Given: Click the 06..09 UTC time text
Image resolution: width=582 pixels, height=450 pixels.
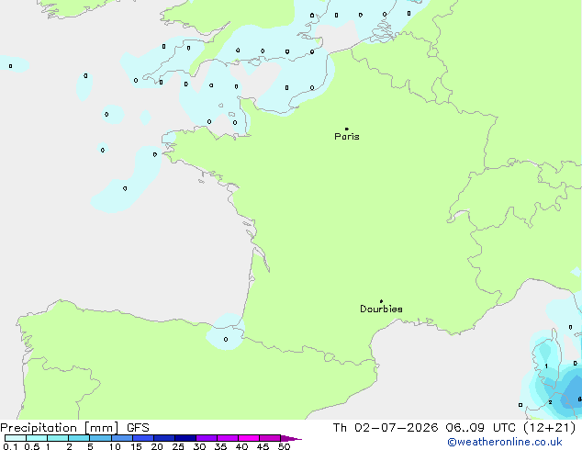Looking at the screenshot, I should (x=481, y=428).
